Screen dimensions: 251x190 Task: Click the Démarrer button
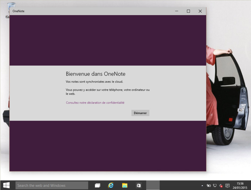click(x=140, y=113)
